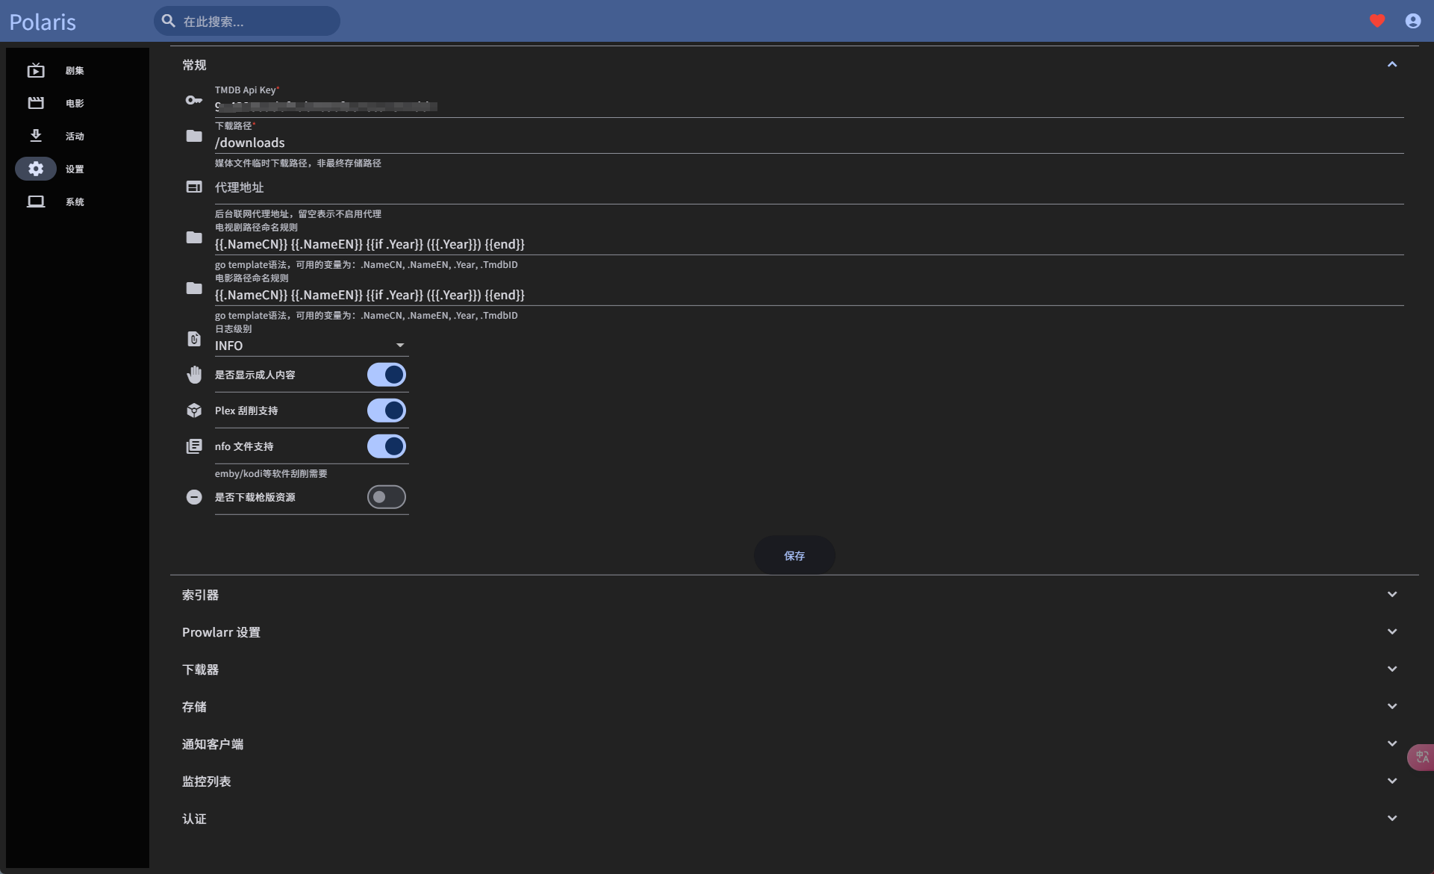Click the proxy icon beside 代理地址
Image resolution: width=1434 pixels, height=874 pixels.
(x=194, y=187)
